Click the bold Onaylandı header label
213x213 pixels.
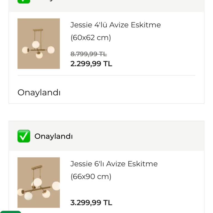(x=54, y=136)
